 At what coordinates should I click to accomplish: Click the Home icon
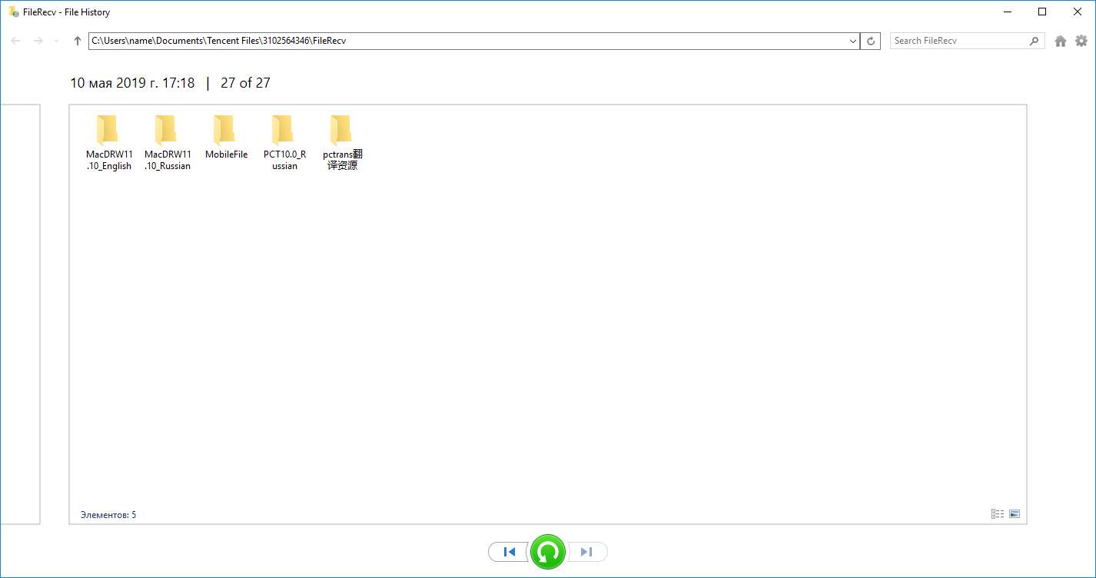pyautogui.click(x=1061, y=42)
